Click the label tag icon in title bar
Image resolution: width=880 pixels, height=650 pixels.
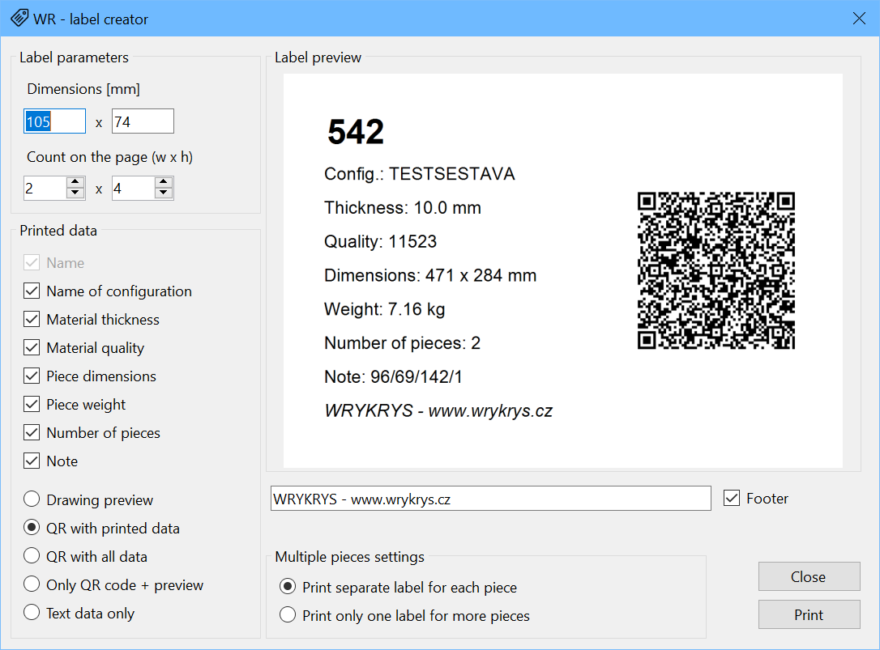[19, 18]
